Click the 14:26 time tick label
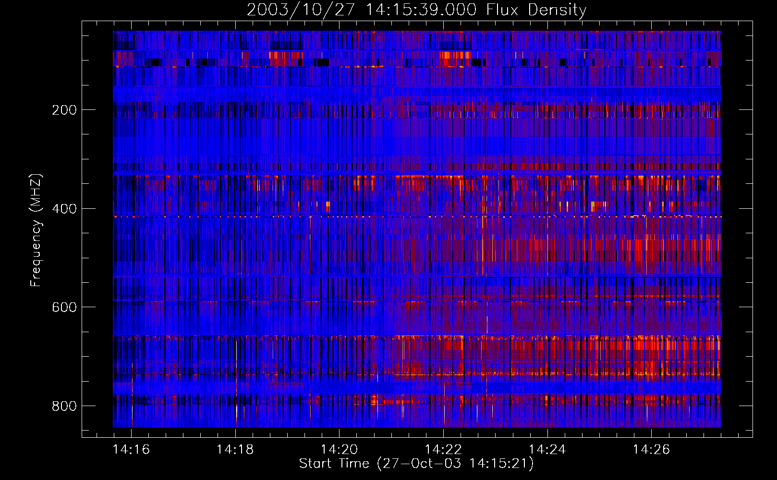The width and height of the screenshot is (777, 480). pyautogui.click(x=651, y=449)
